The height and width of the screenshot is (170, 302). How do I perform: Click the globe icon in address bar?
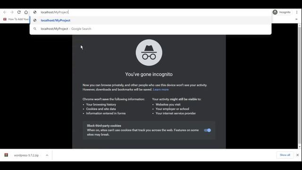(x=35, y=12)
